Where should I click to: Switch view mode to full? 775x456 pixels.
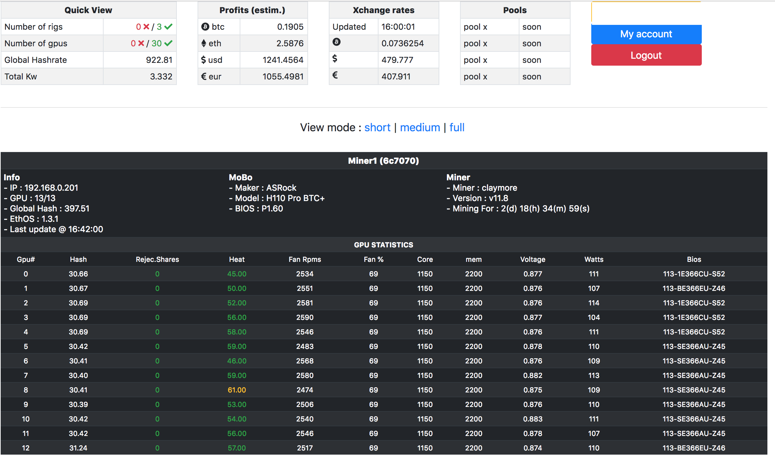pyautogui.click(x=457, y=127)
